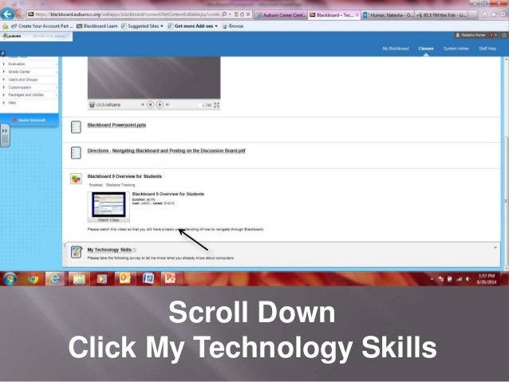Viewport: 509px width, 382px height.
Task: Open the Directions Navigating Blackboard pdf link
Action: (x=166, y=151)
